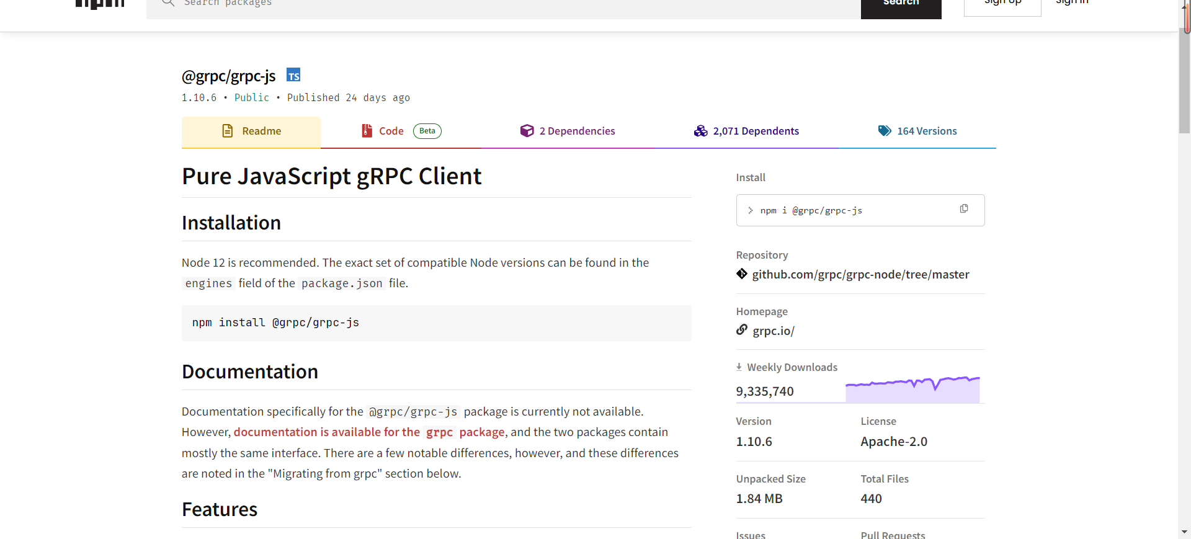Click the magnifier icon in search bar
1191x539 pixels.
coord(167,3)
